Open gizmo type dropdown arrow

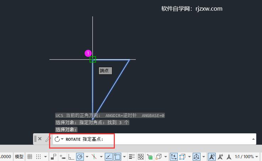(203, 157)
